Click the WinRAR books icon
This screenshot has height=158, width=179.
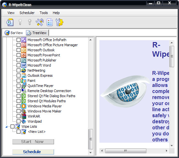point(24,116)
